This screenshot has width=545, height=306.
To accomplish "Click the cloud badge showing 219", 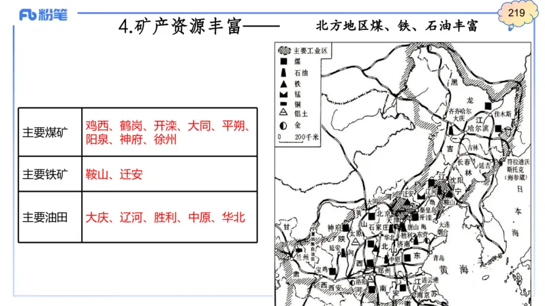I will (517, 14).
